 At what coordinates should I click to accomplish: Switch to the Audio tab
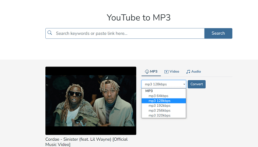coord(193,72)
